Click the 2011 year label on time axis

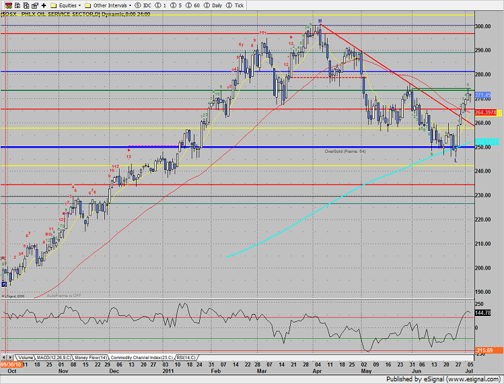point(168,371)
